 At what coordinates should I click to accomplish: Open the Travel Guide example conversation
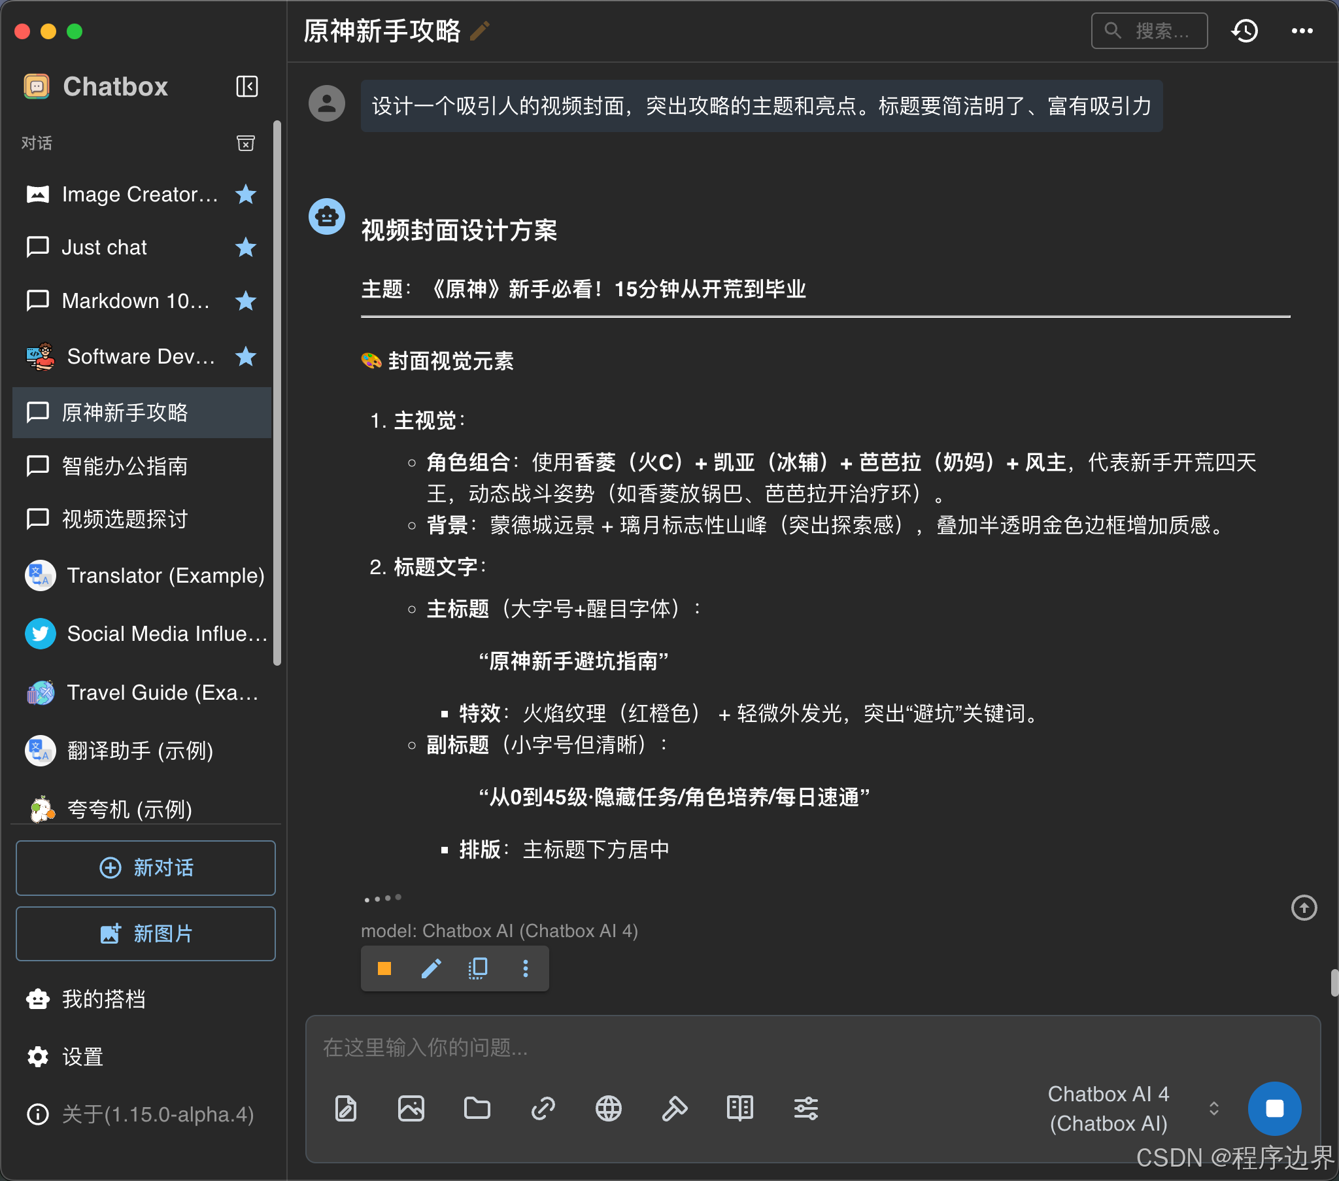click(x=141, y=693)
